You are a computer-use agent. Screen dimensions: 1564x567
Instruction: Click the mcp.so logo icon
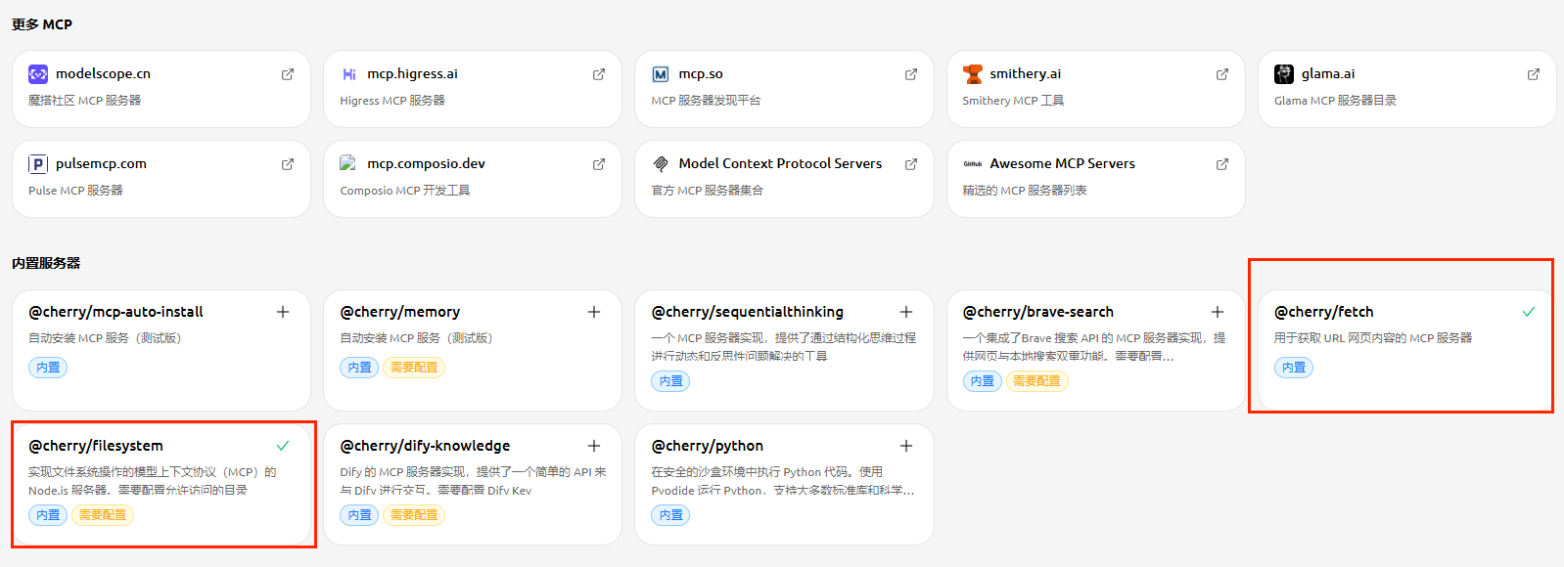(661, 73)
